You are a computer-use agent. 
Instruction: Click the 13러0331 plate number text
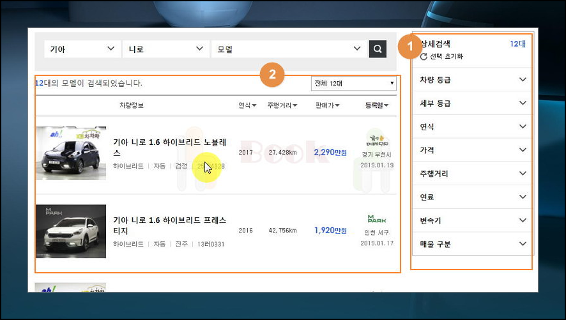click(x=211, y=244)
